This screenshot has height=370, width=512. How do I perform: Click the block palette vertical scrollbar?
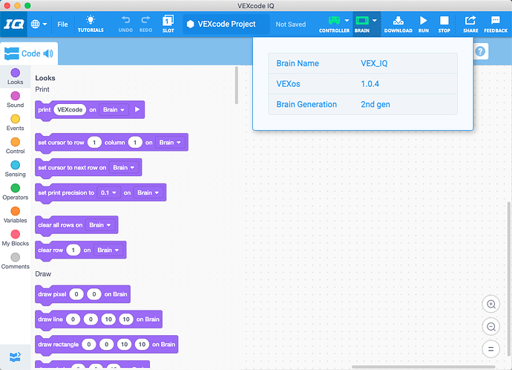point(237,85)
